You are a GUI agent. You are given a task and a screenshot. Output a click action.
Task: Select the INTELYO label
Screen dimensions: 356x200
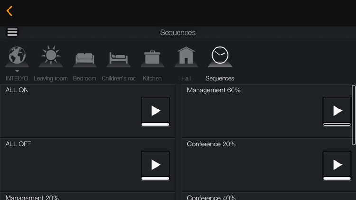click(17, 78)
